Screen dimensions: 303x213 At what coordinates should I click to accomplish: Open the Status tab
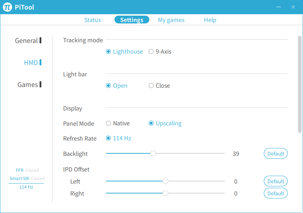(x=93, y=20)
